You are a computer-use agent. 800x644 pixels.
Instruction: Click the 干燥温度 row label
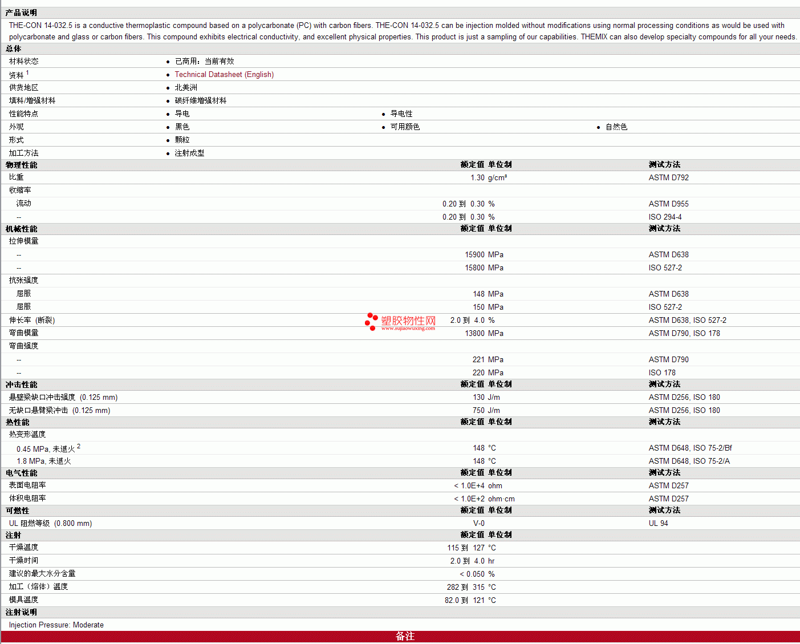pos(24,548)
